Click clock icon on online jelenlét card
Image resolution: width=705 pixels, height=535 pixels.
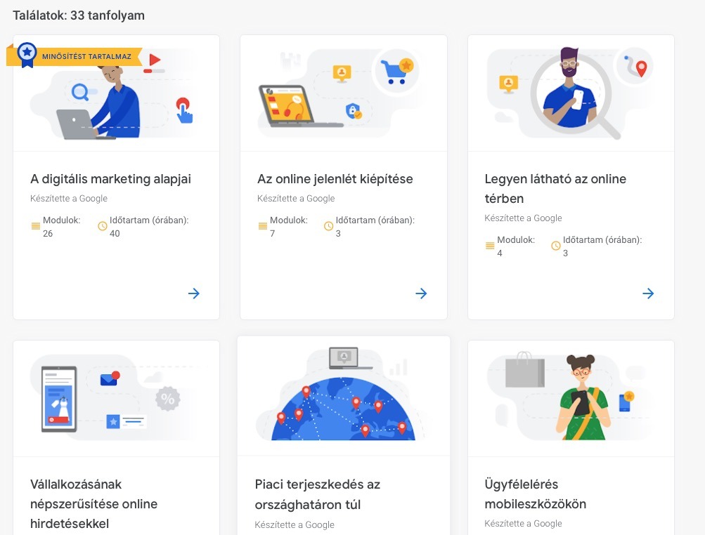pos(329,226)
